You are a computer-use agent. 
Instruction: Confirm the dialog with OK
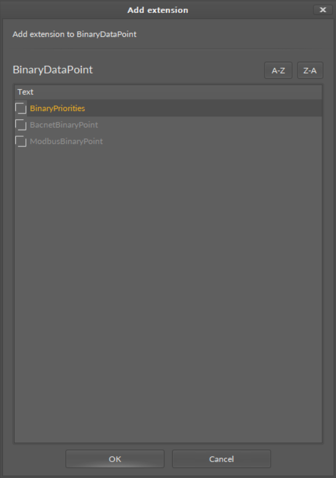[115, 459]
